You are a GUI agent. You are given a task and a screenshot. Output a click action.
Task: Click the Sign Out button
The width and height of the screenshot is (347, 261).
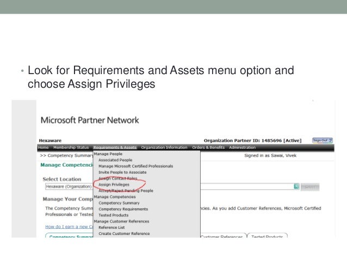322,141
